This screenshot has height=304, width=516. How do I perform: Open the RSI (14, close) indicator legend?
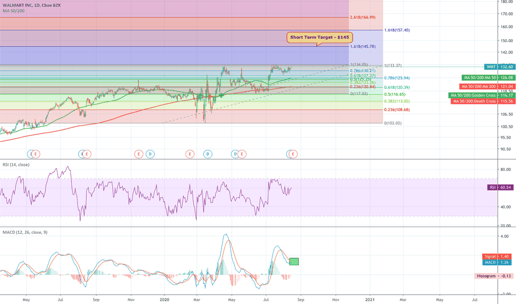[x=16, y=165]
